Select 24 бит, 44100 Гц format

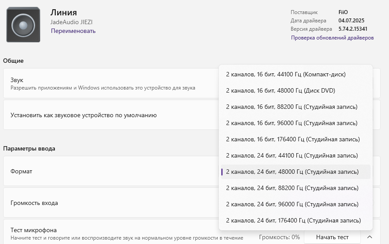(292, 156)
